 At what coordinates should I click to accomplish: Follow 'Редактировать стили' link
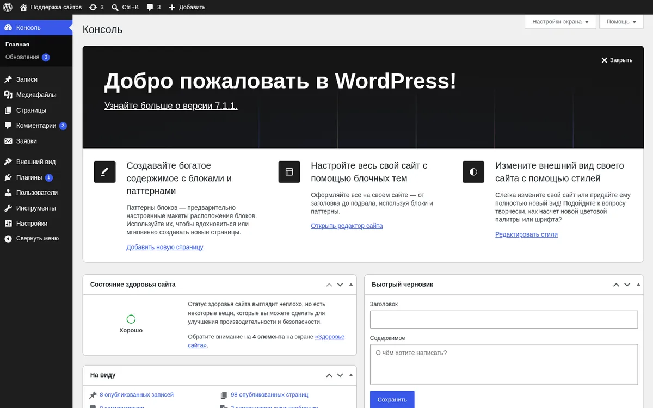(x=526, y=234)
